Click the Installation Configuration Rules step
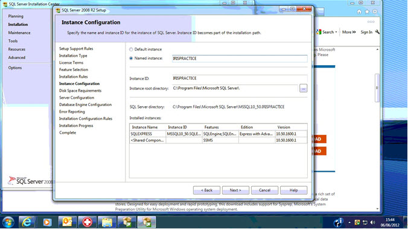Viewport: 408px width, 229px height. pyautogui.click(x=86, y=119)
